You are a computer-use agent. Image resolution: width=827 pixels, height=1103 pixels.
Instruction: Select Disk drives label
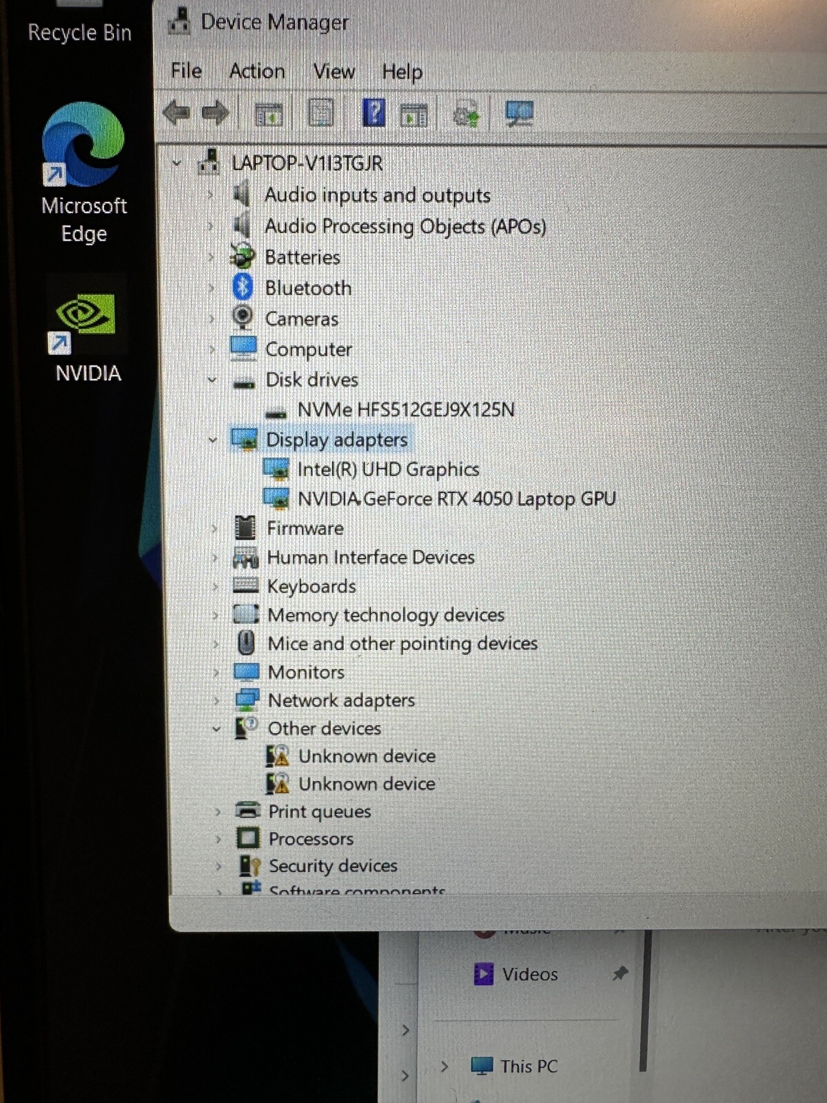click(x=312, y=380)
